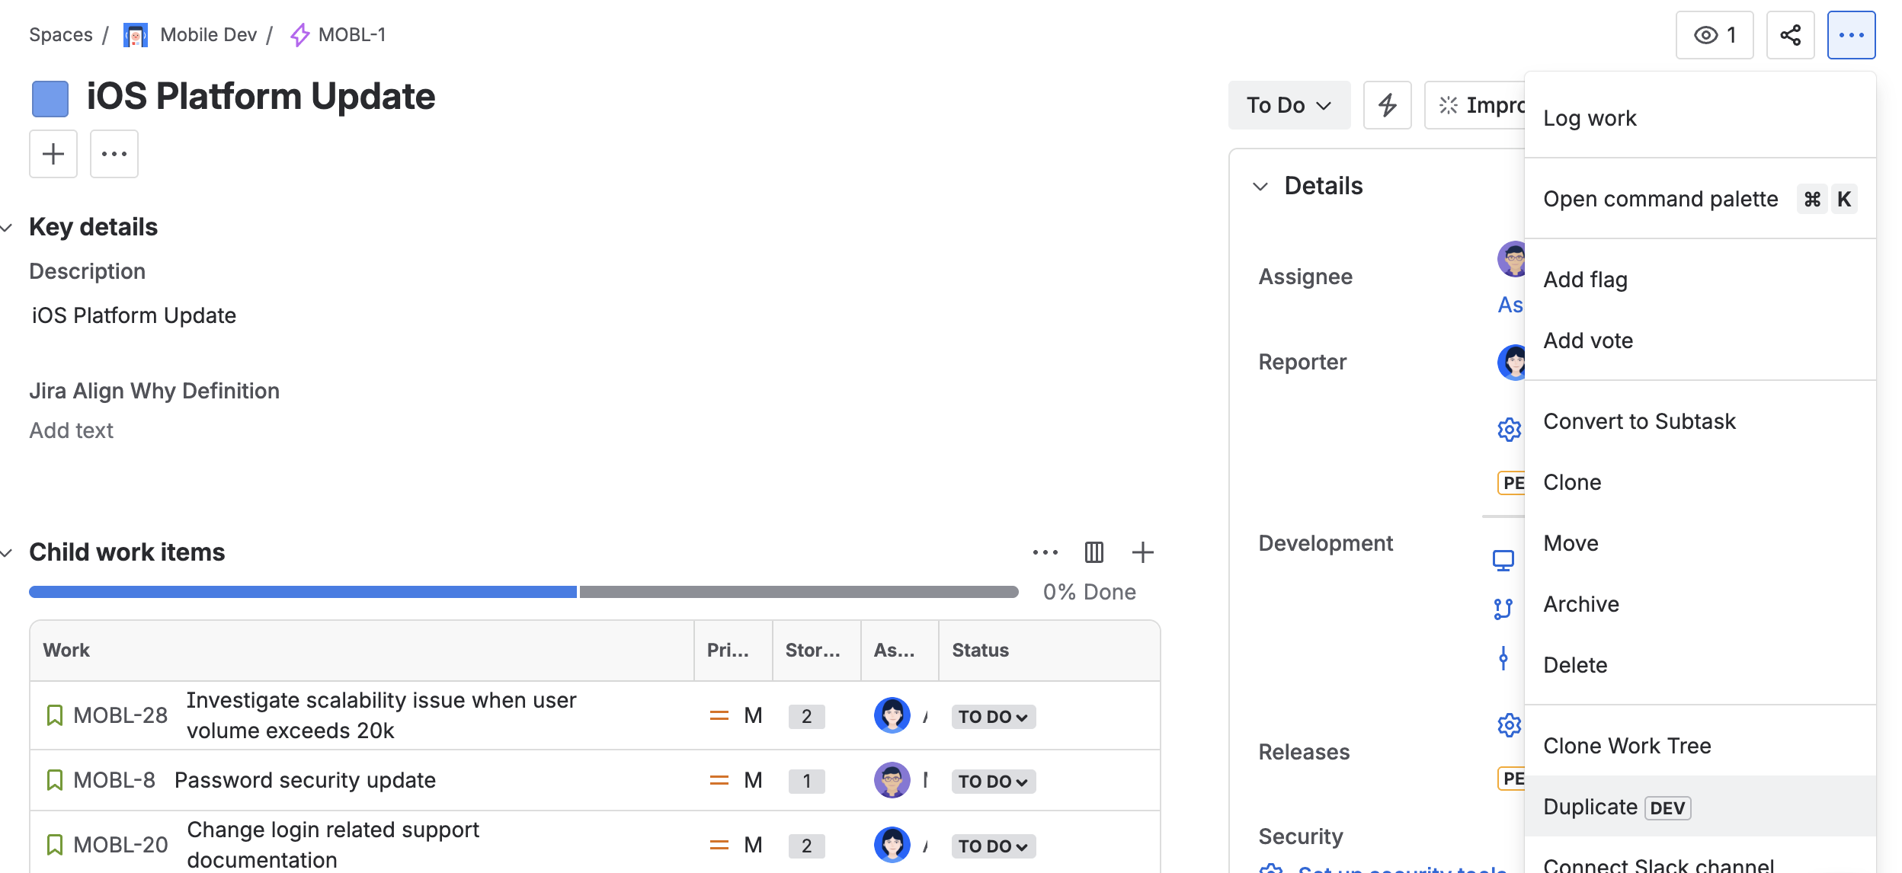
Task: Toggle watch with the eye icon
Action: tap(1714, 35)
